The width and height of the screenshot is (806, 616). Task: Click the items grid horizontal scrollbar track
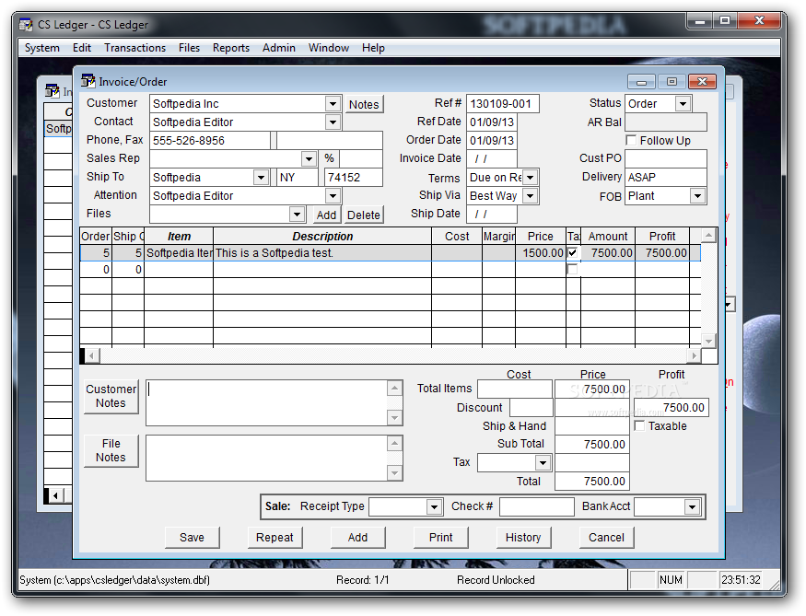coord(393,355)
